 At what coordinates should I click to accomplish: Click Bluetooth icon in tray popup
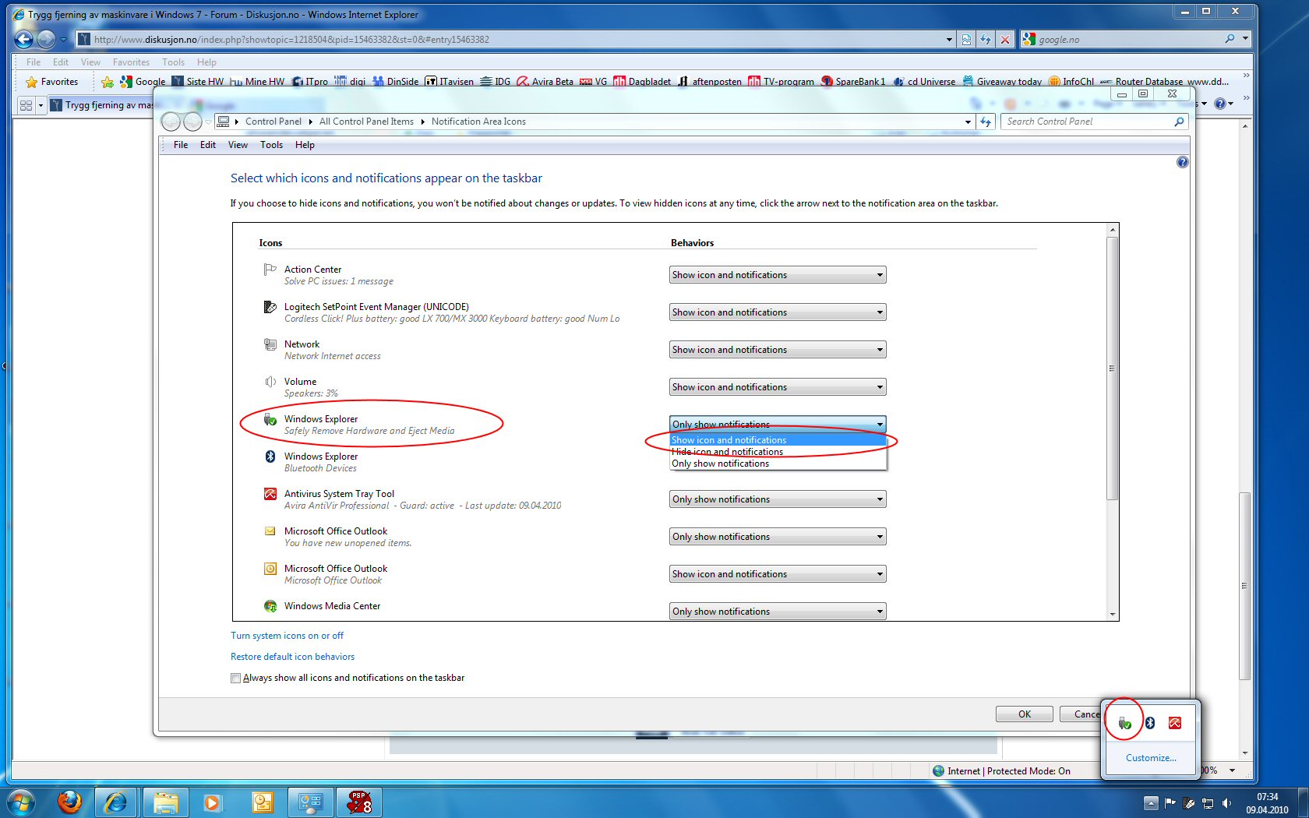coord(1150,723)
